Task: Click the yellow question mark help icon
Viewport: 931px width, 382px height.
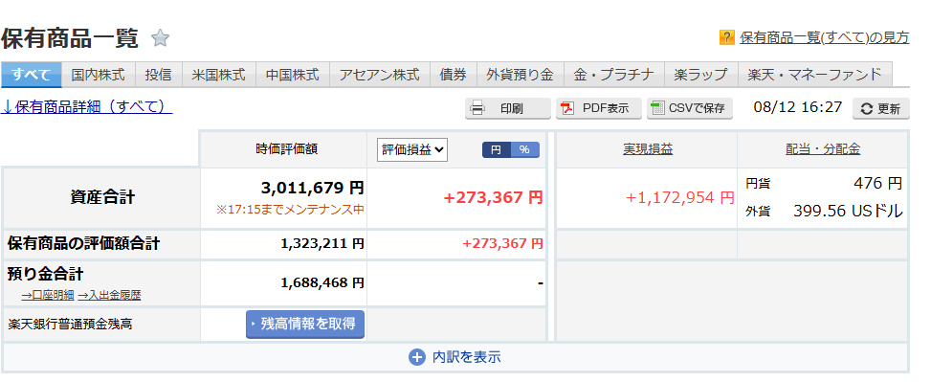Action: 727,37
